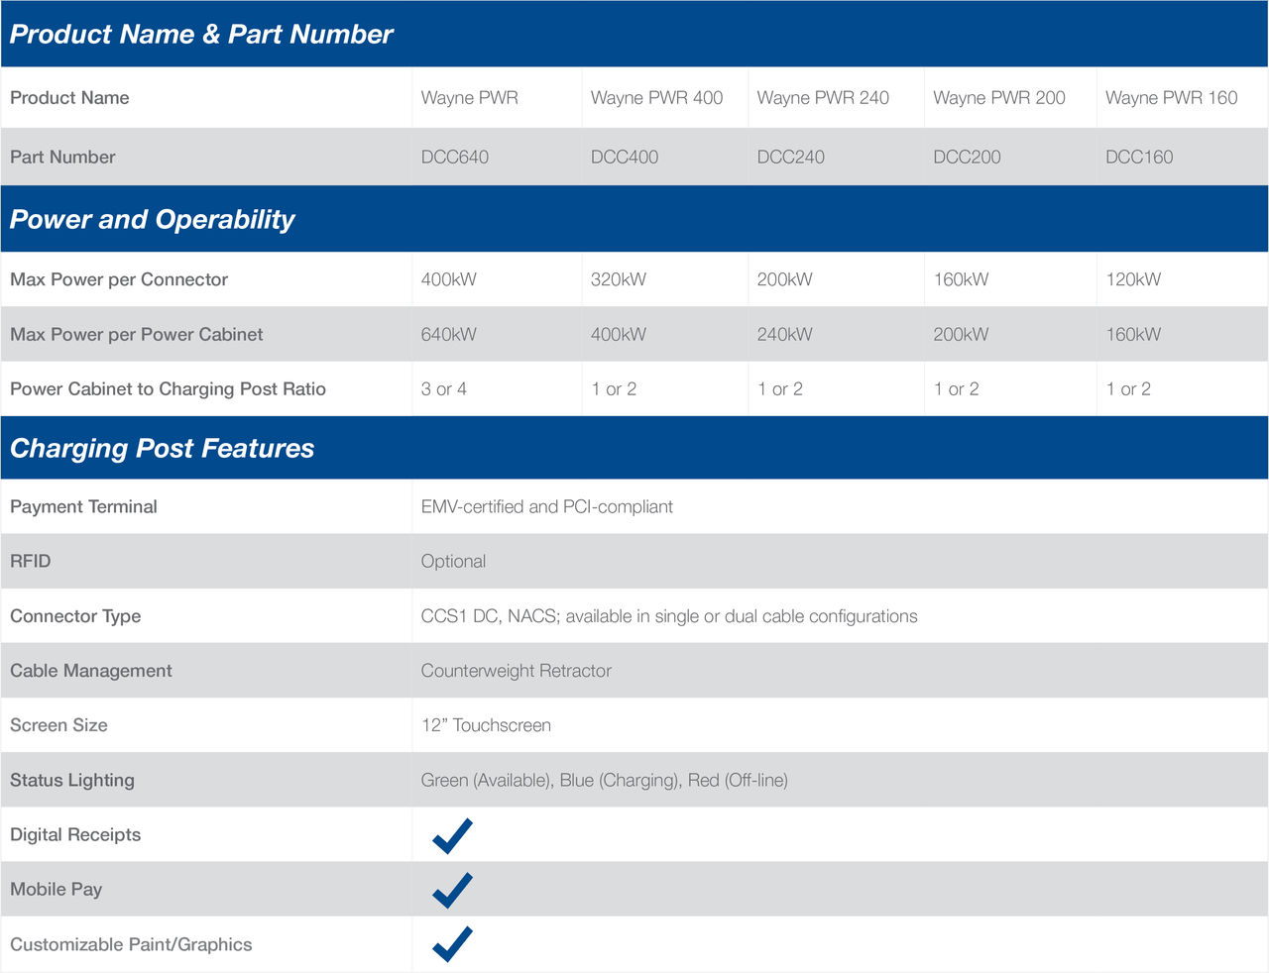
Task: Click the 'Part Number' row label
Action: [62, 157]
